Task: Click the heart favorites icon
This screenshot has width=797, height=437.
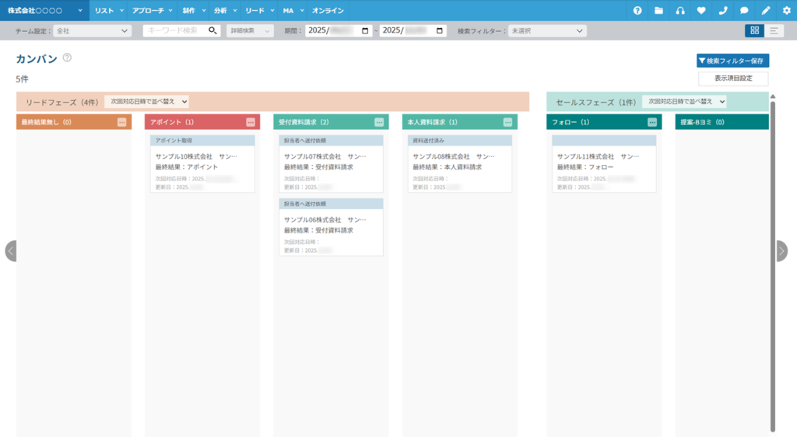Action: click(701, 10)
